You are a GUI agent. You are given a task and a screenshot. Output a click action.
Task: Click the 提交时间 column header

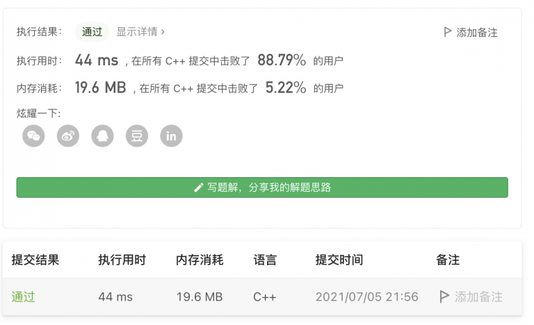point(339,260)
